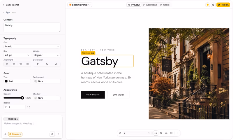This screenshot has width=233, height=140.
Task: Switch to the Workflows tab
Action: point(150,5)
